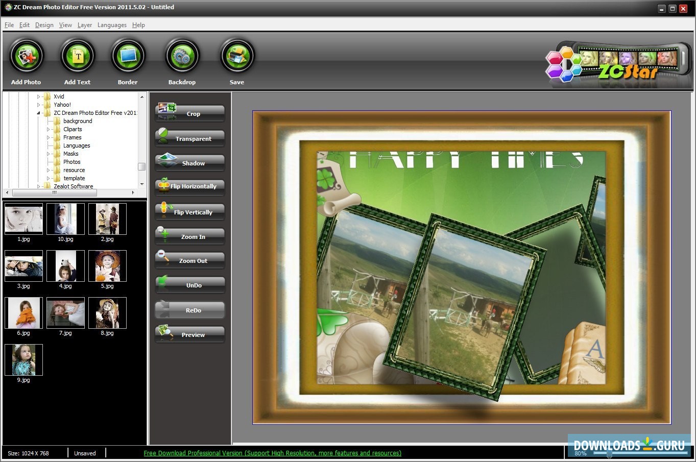Open the Add Text tool
Screen dimensions: 696x462
77,56
